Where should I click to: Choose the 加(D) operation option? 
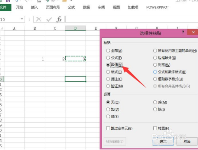(x=112, y=110)
